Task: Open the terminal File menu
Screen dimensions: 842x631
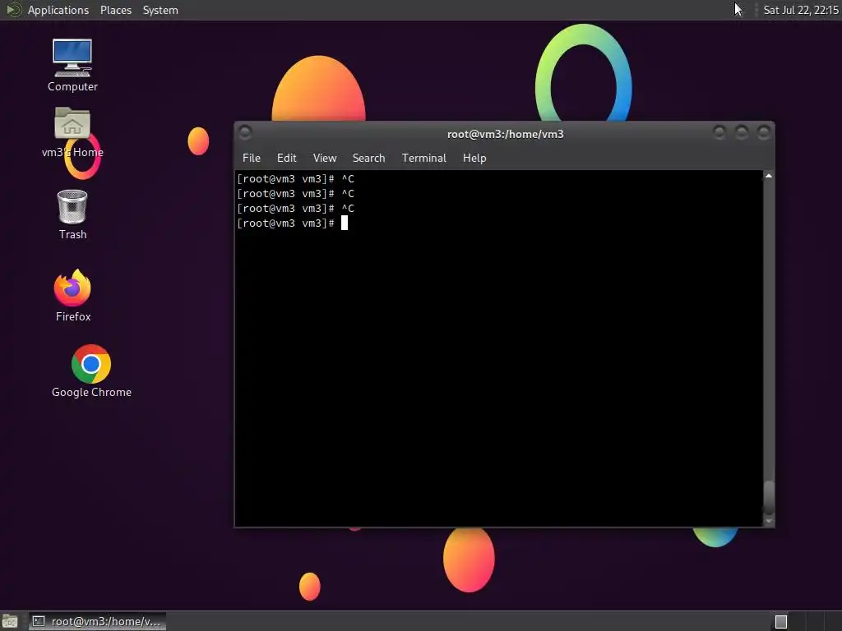Action: click(x=252, y=158)
